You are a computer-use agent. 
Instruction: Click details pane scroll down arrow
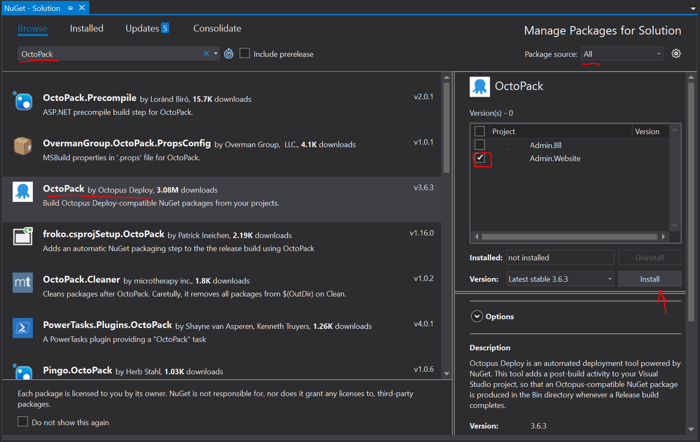(x=691, y=429)
